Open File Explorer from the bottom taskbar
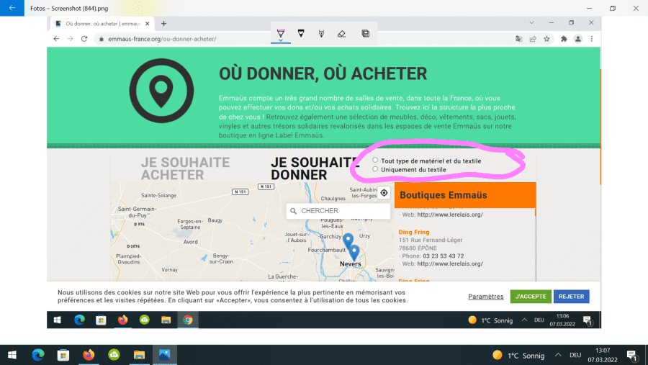This screenshot has width=648, height=365. [139, 355]
